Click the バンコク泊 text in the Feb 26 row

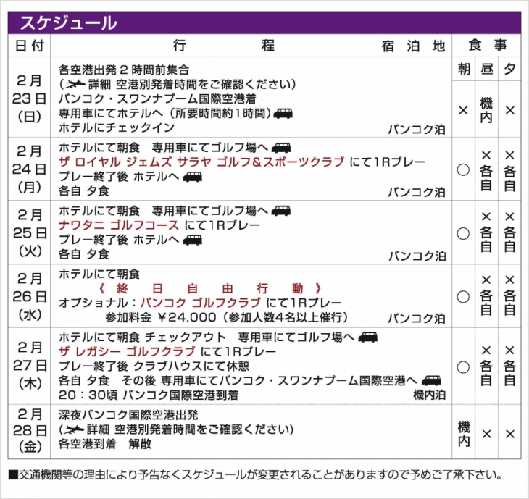417,318
